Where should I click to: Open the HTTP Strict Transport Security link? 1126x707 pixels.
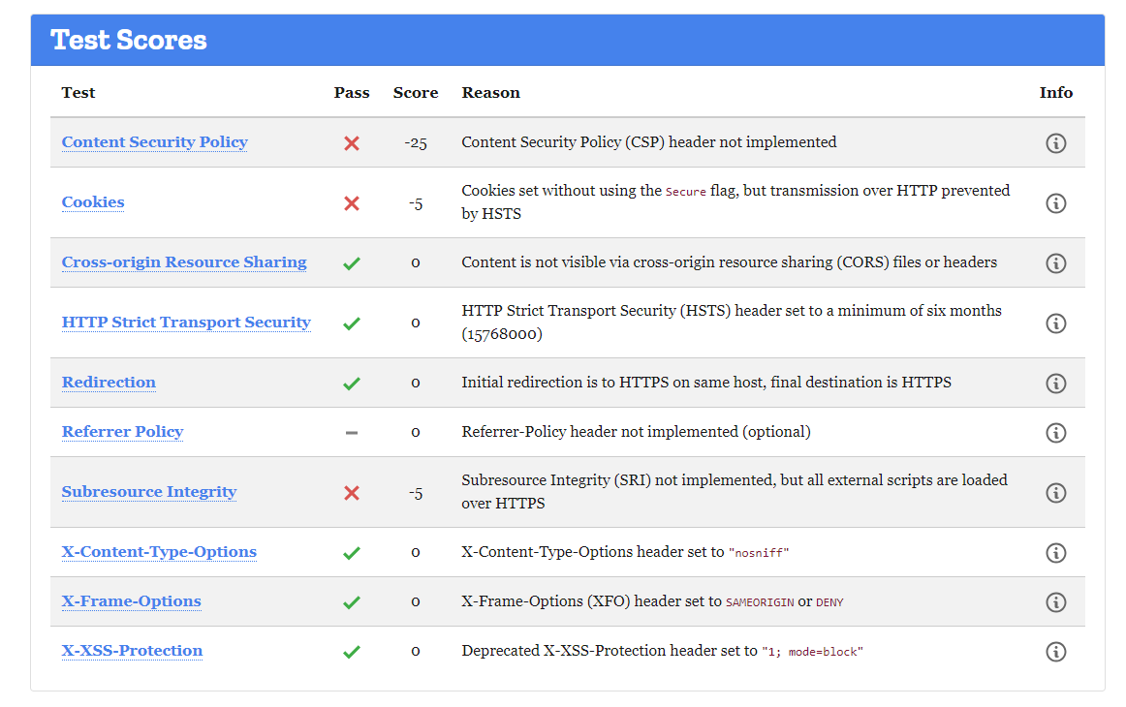(x=186, y=323)
